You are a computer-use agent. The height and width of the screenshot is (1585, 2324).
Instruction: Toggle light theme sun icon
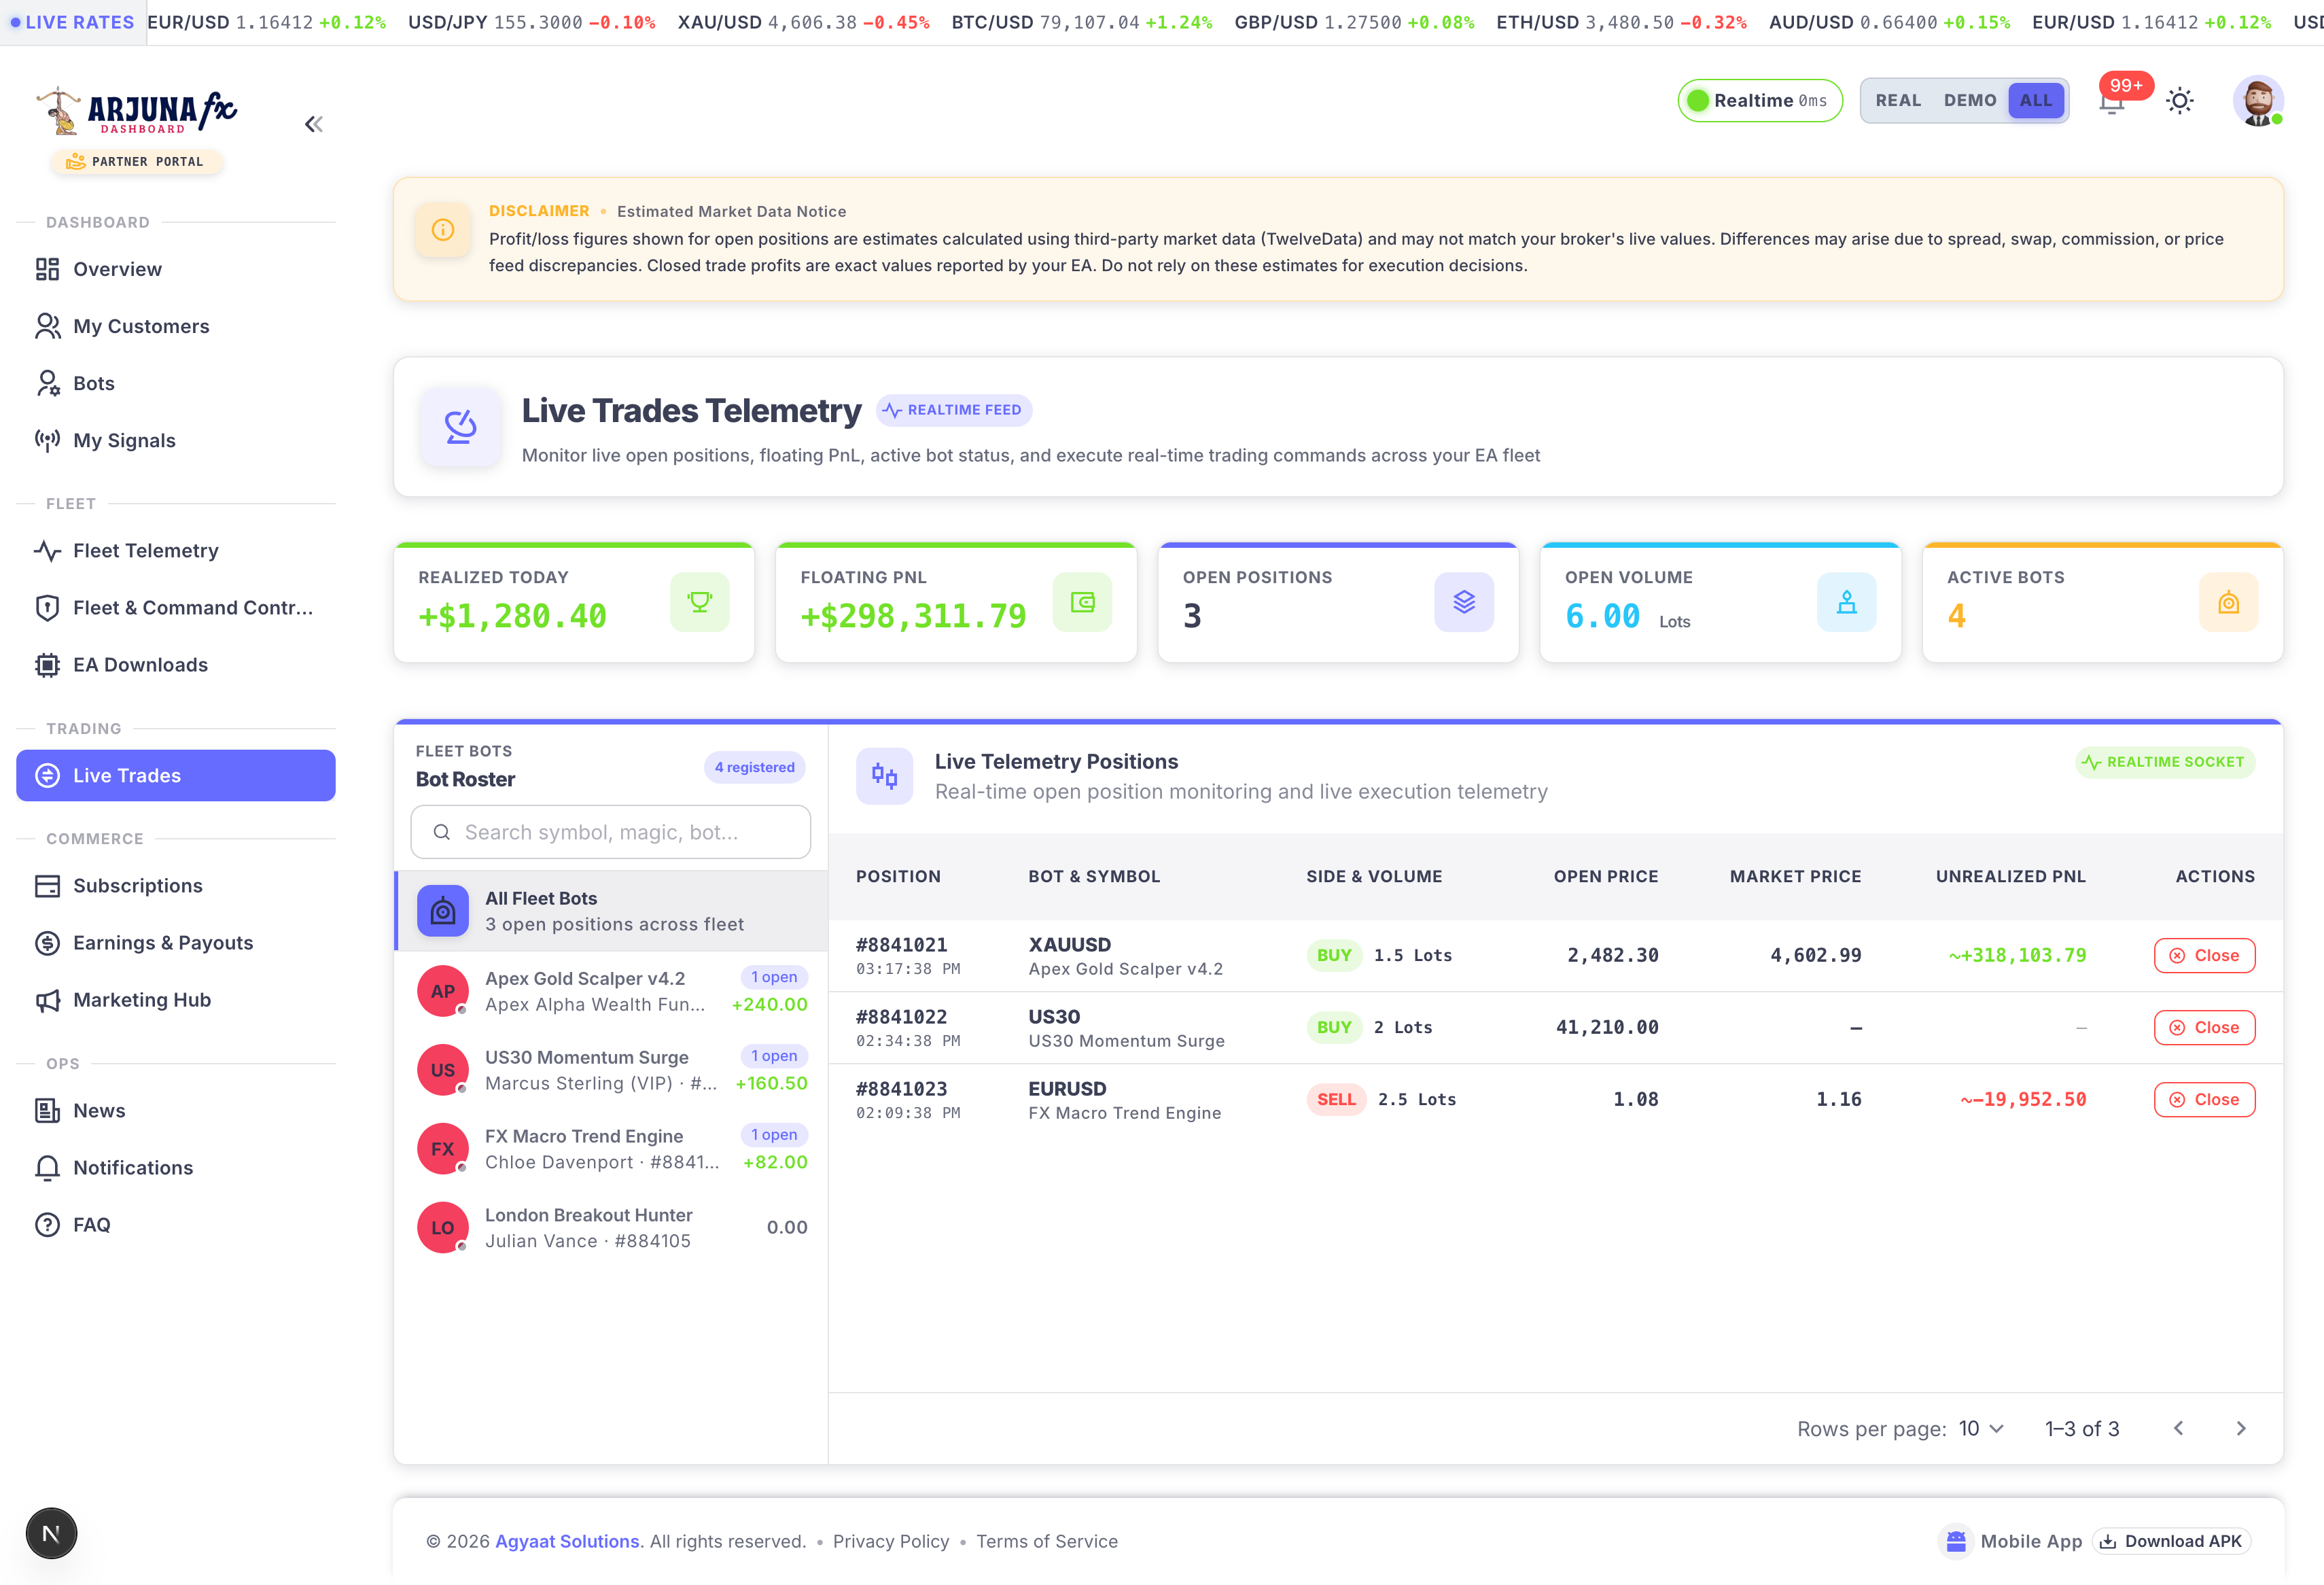tap(2180, 101)
